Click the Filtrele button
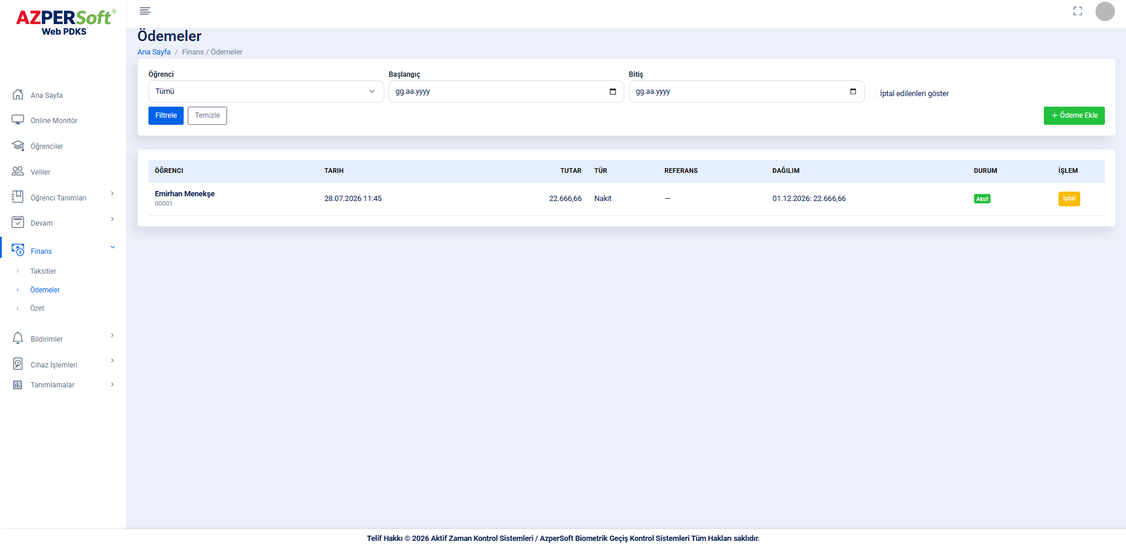This screenshot has width=1126, height=545. [166, 115]
